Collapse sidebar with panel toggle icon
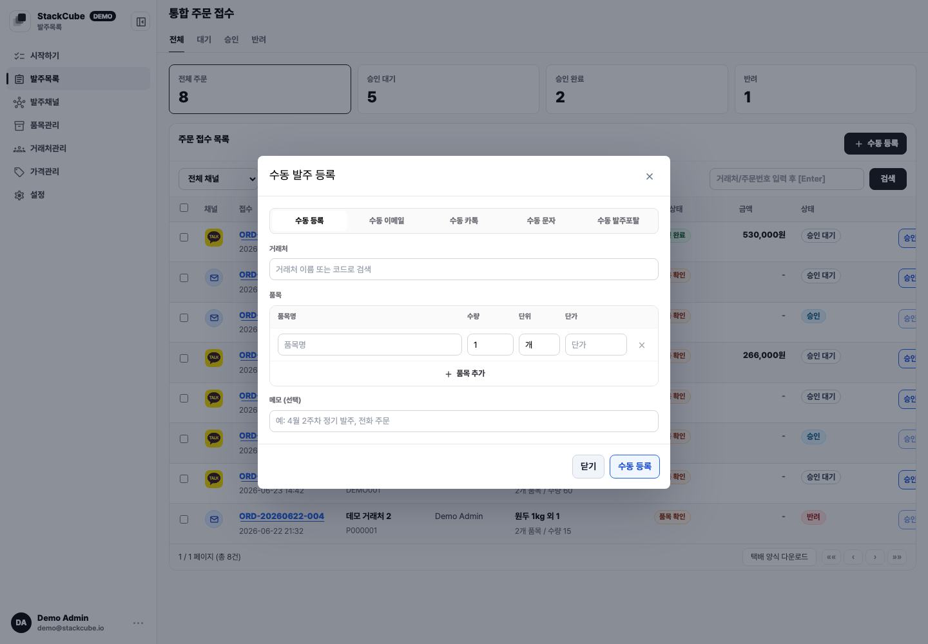Image resolution: width=928 pixels, height=644 pixels. [140, 22]
